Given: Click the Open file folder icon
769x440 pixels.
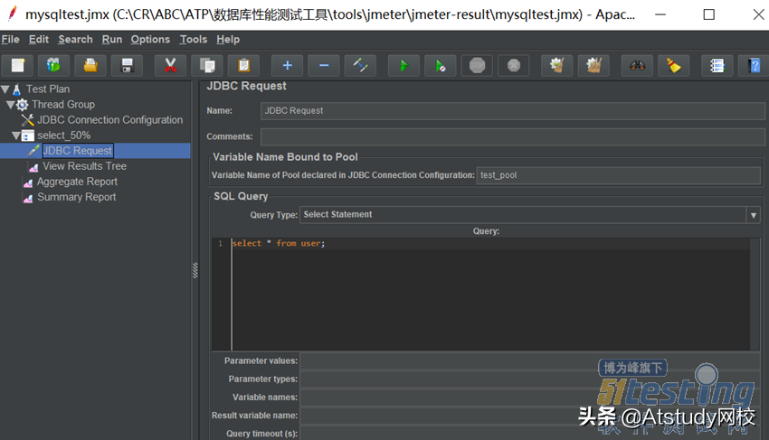Looking at the screenshot, I should (x=90, y=65).
